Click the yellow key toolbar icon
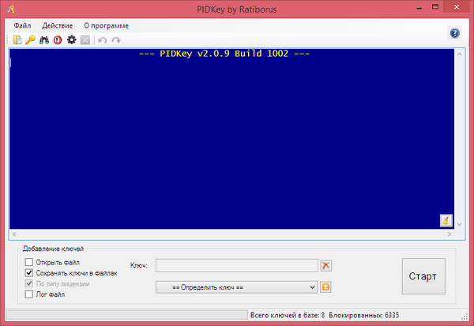Image resolution: width=474 pixels, height=326 pixels. pyautogui.click(x=30, y=39)
